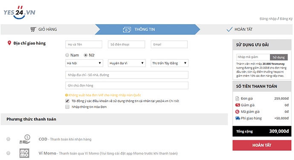Click the checkmark icon in Hoàn Tất step
This screenshot has height=160, width=294.
pyautogui.click(x=229, y=29)
